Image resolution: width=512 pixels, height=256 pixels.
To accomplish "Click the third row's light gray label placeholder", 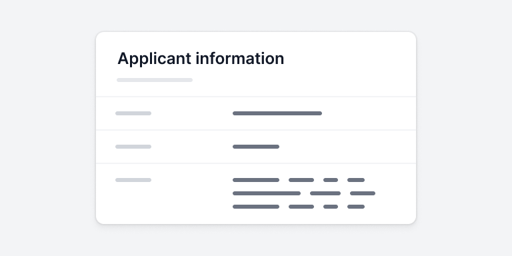I will (x=133, y=180).
